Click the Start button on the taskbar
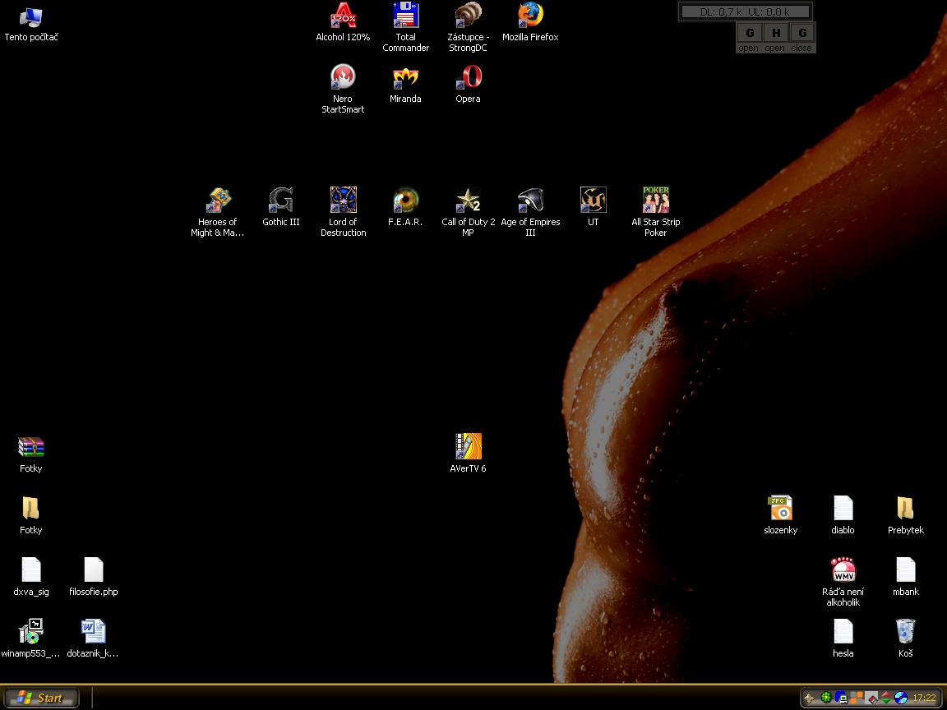Viewport: 947px width, 710px height. click(x=41, y=698)
